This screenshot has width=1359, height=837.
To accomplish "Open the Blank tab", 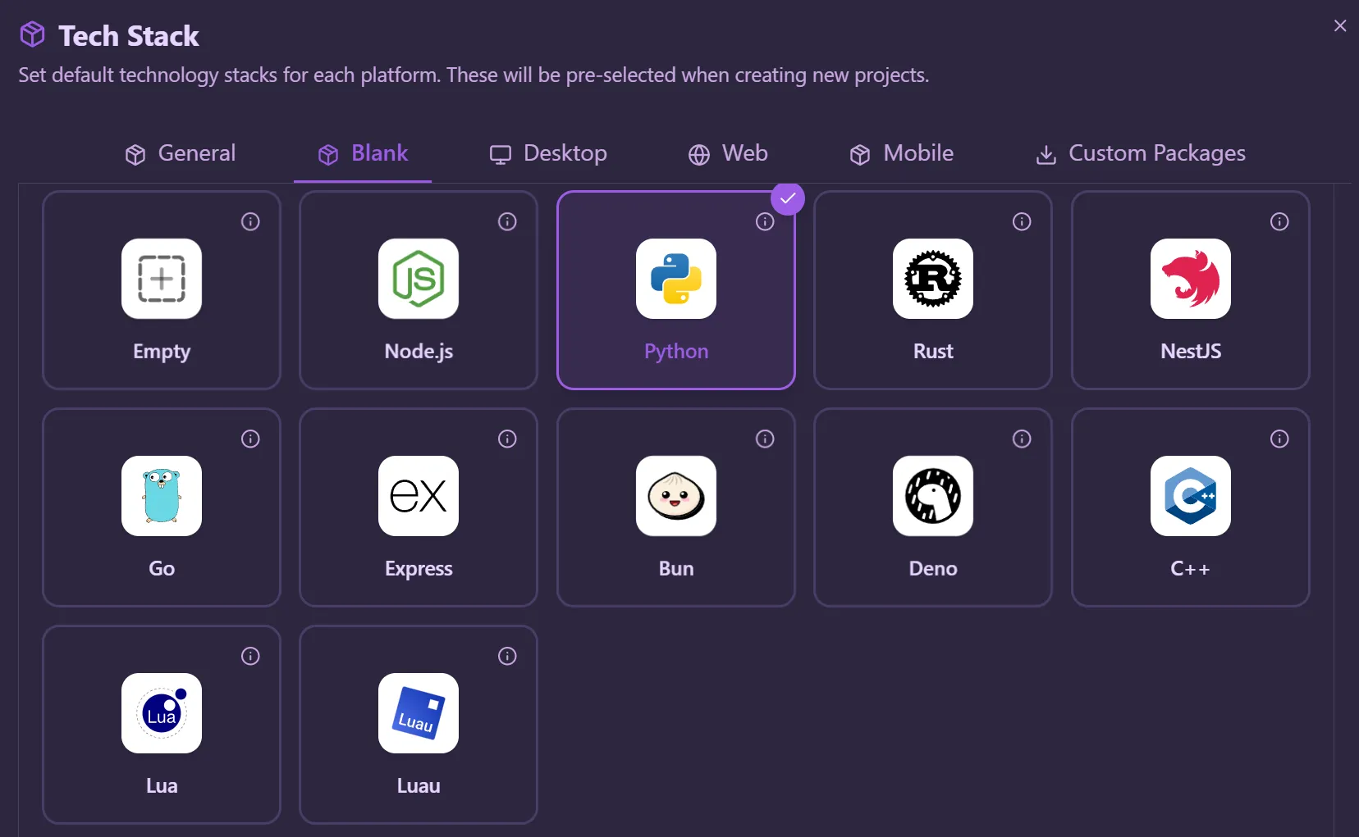I will (363, 153).
